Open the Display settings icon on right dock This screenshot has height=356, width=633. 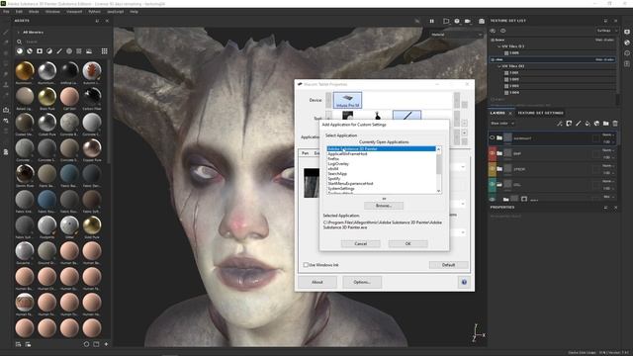[627, 32]
